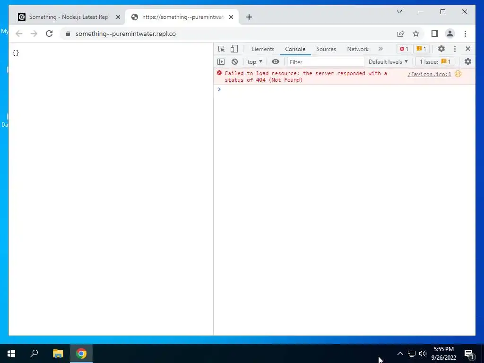Go back to the previous page
Viewport: 484px width, 363px height.
tap(19, 34)
